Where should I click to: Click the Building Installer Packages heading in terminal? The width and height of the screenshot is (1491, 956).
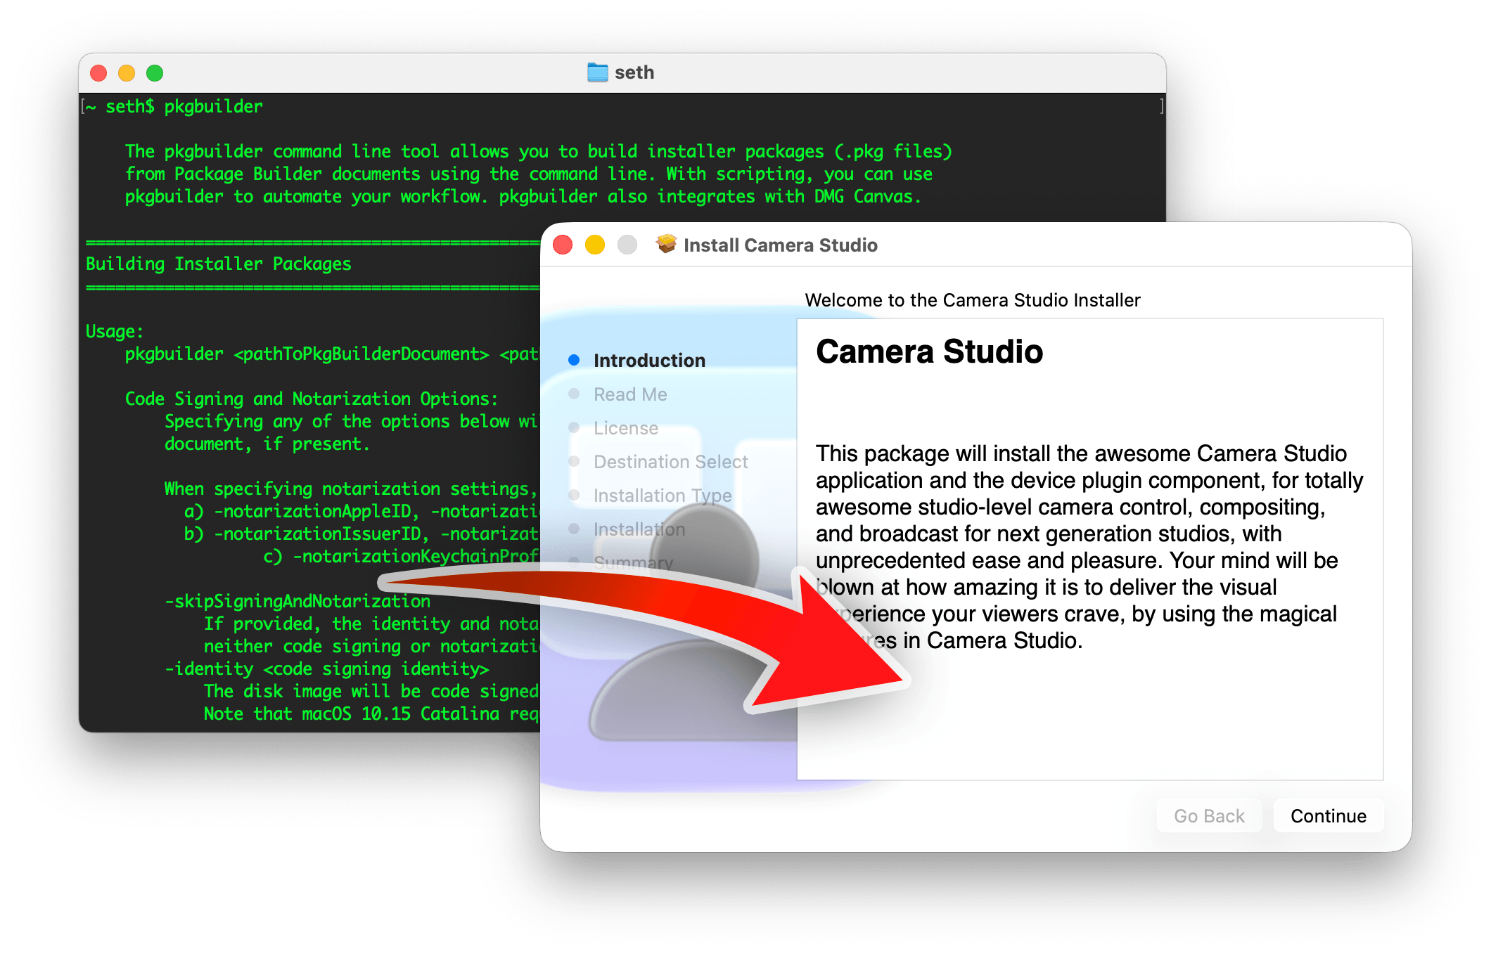pyautogui.click(x=218, y=264)
